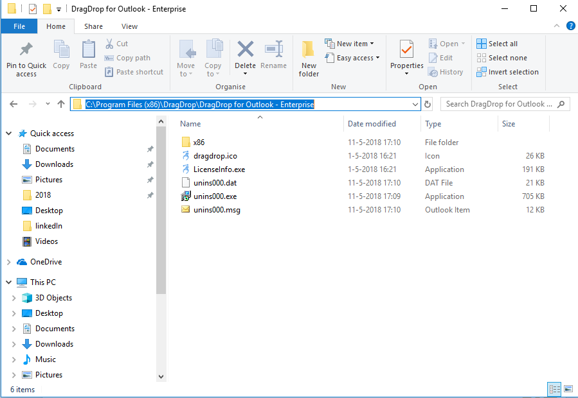
Task: Click the Open button in ribbon
Action: (x=447, y=44)
